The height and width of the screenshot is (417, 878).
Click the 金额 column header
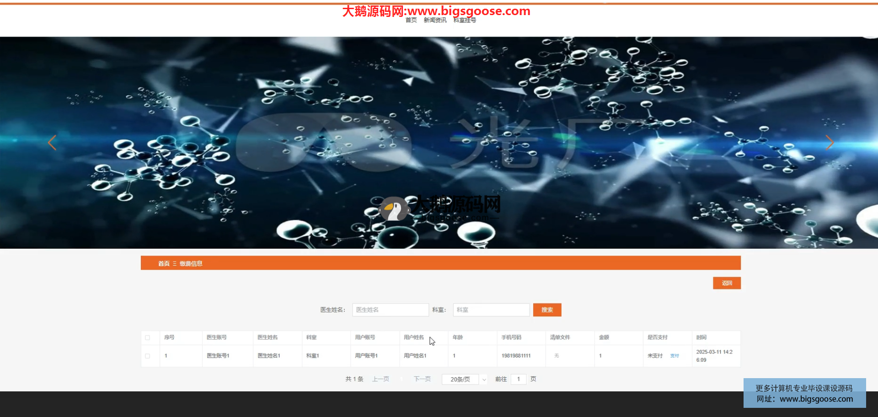pos(604,337)
